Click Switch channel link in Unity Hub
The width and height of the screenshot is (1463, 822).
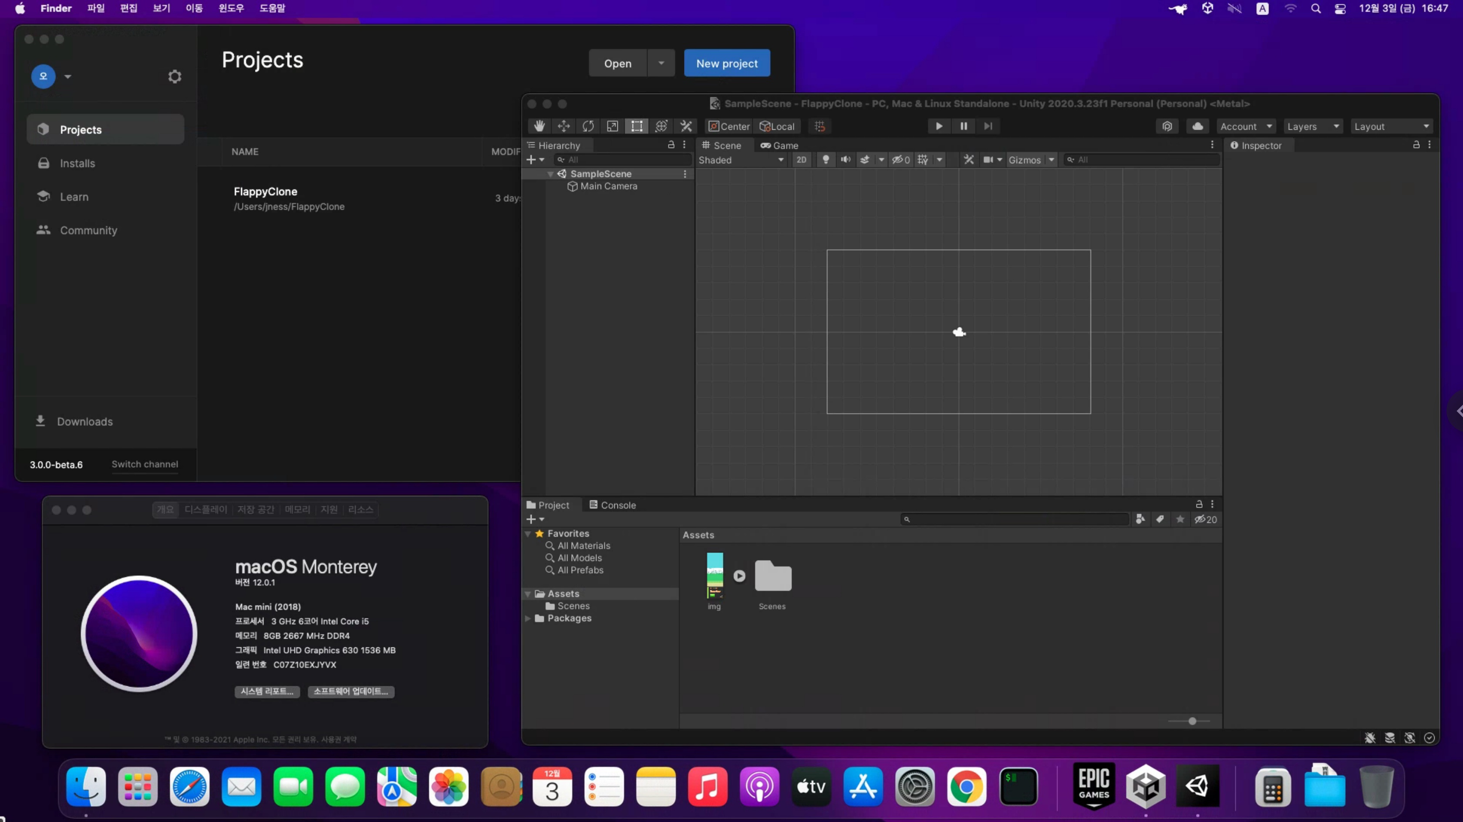pos(145,464)
